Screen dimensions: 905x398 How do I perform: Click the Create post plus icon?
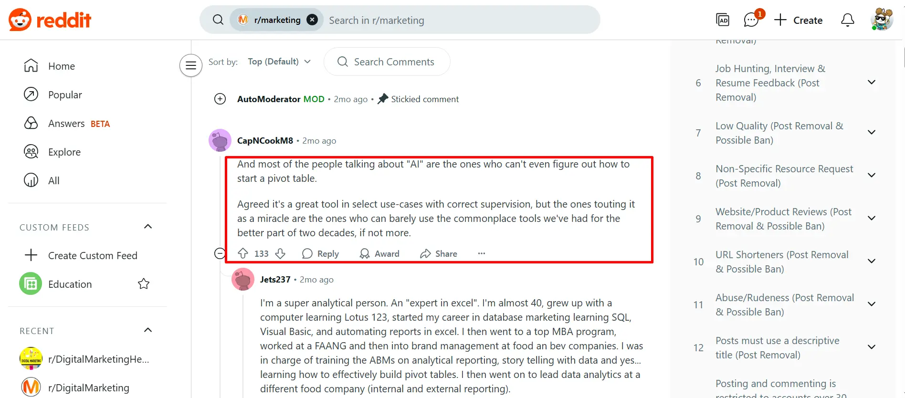(x=780, y=20)
